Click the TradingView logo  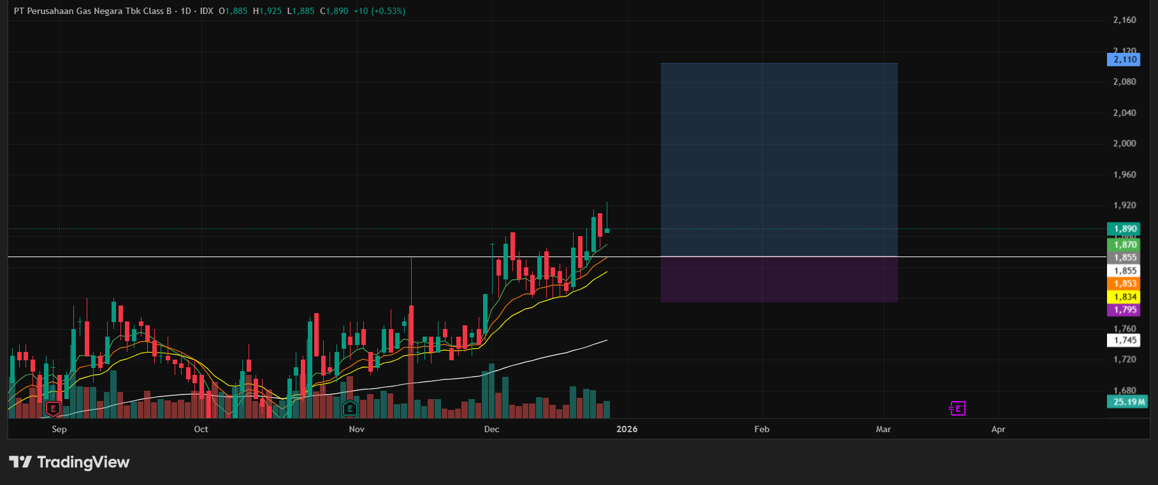point(69,462)
